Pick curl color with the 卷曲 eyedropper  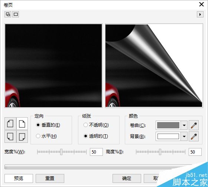coord(194,125)
